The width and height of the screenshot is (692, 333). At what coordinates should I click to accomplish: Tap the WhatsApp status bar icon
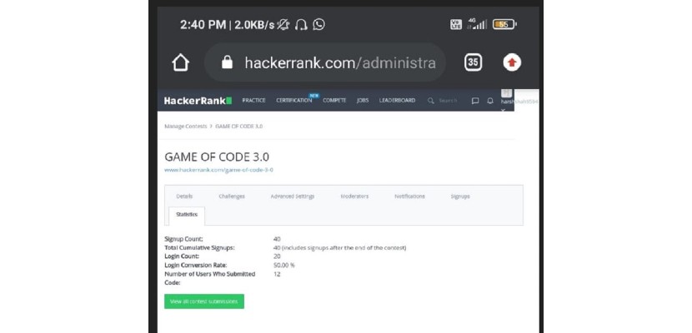tap(318, 25)
